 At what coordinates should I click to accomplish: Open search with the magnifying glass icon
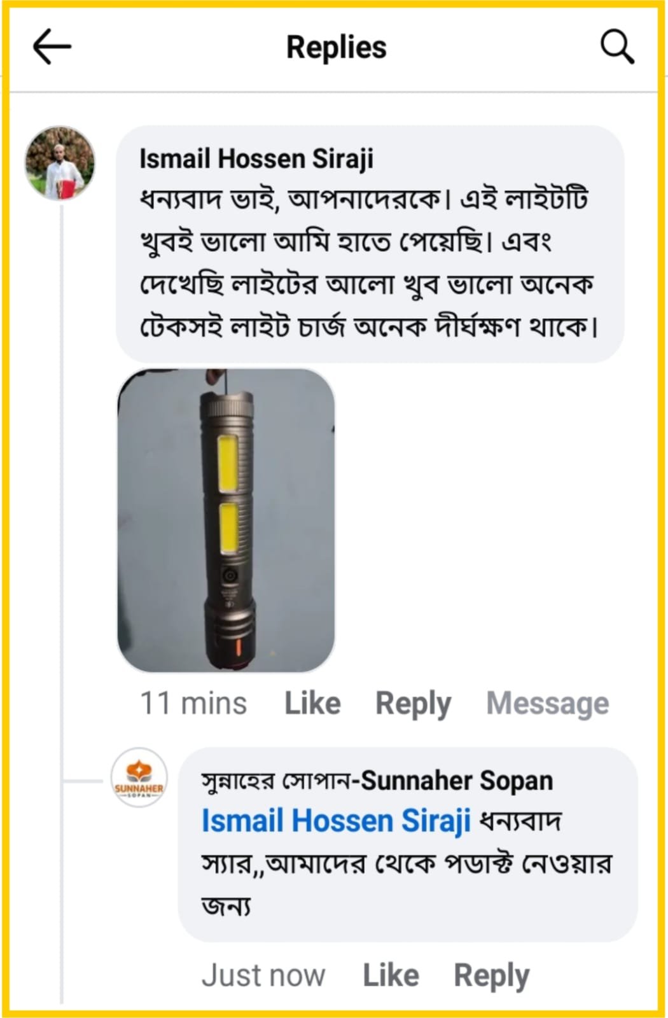(x=617, y=47)
